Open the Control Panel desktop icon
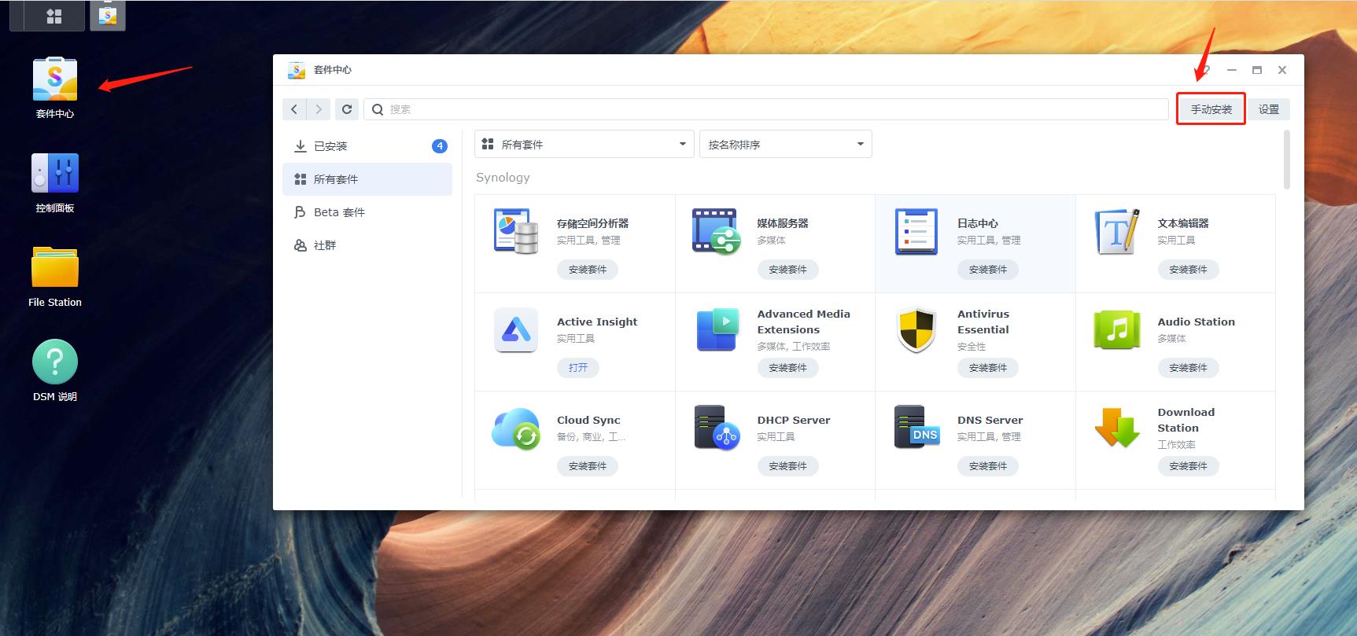Viewport: 1357px width, 636px height. [55, 173]
